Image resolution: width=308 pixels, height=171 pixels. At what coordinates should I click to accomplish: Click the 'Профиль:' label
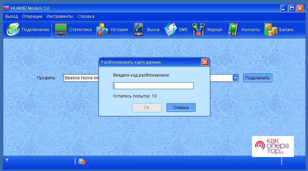47,78
